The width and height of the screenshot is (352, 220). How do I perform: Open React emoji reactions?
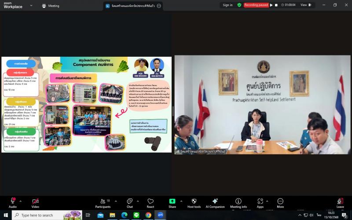coord(150,203)
